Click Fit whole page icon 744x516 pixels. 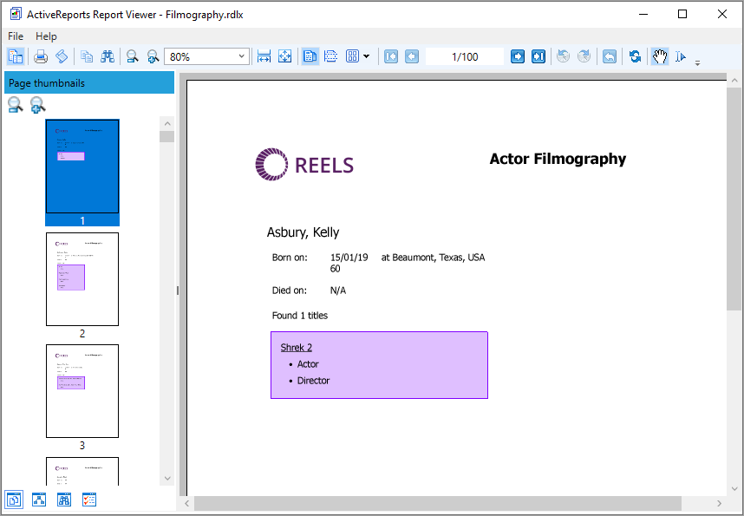tap(284, 56)
